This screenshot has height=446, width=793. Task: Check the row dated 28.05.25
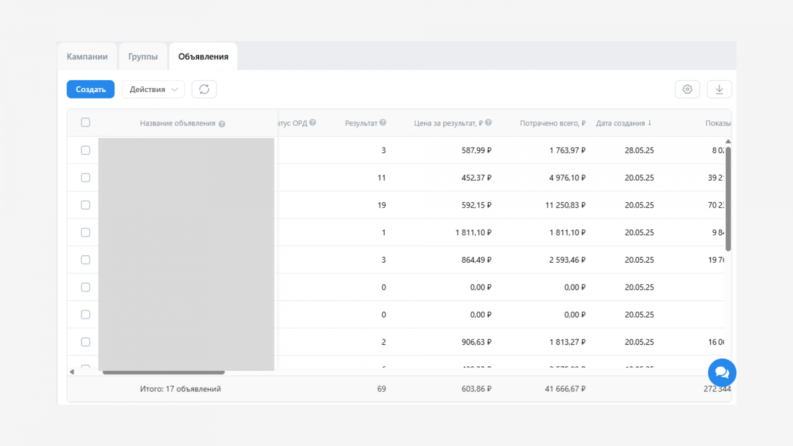point(85,150)
